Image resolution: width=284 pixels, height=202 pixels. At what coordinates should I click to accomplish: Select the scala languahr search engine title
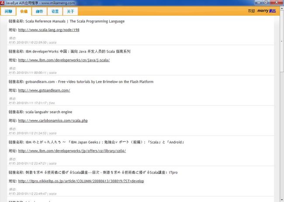coord(49,112)
